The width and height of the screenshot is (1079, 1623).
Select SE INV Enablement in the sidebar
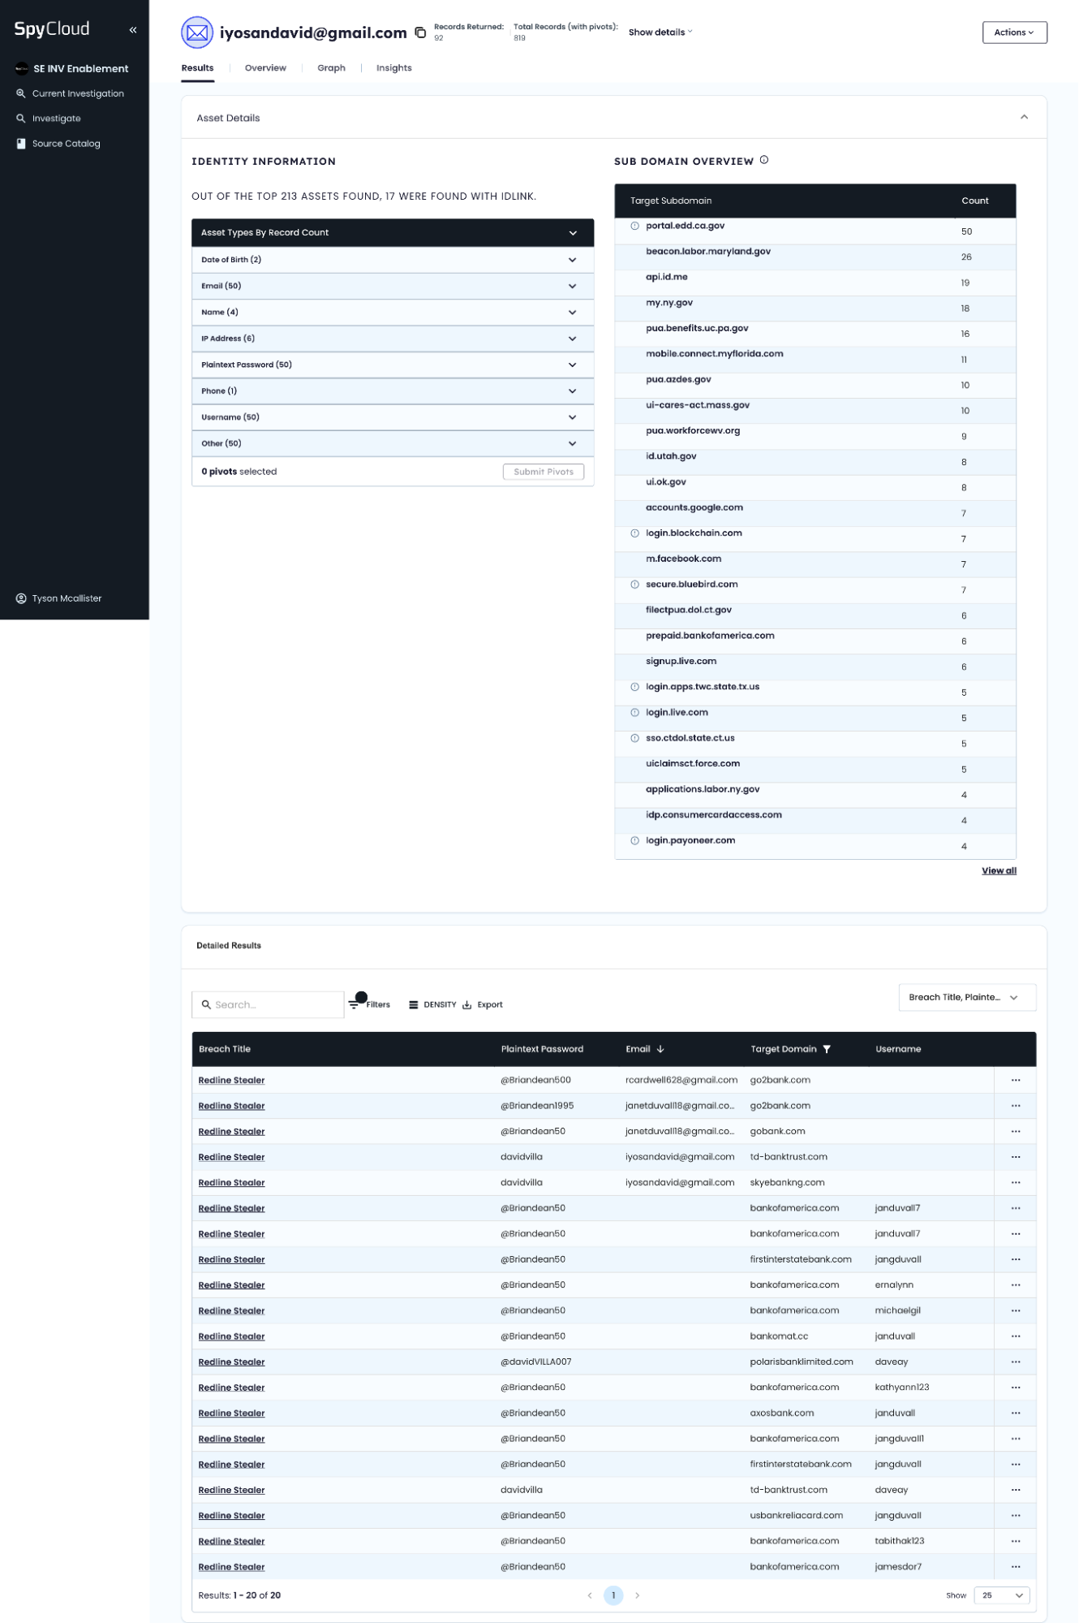click(x=72, y=69)
